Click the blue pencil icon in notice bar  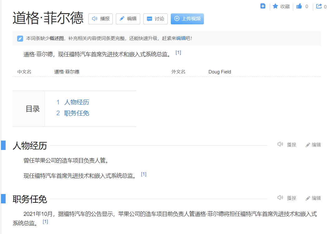coord(20,38)
